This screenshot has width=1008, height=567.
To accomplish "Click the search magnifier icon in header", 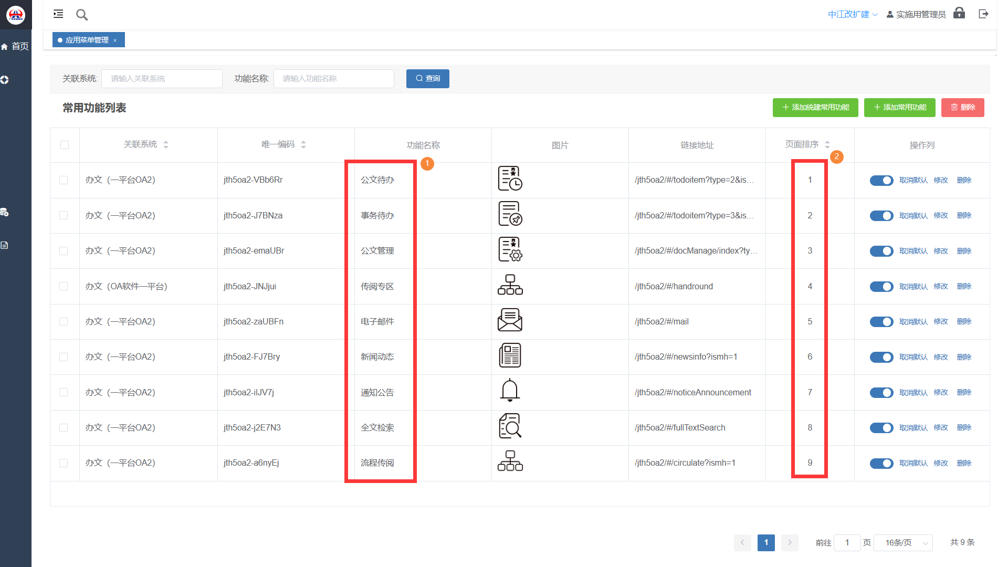I will point(82,15).
